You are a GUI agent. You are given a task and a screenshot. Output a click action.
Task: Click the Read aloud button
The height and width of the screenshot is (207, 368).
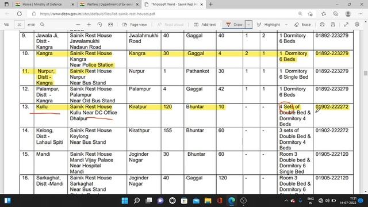170,24
